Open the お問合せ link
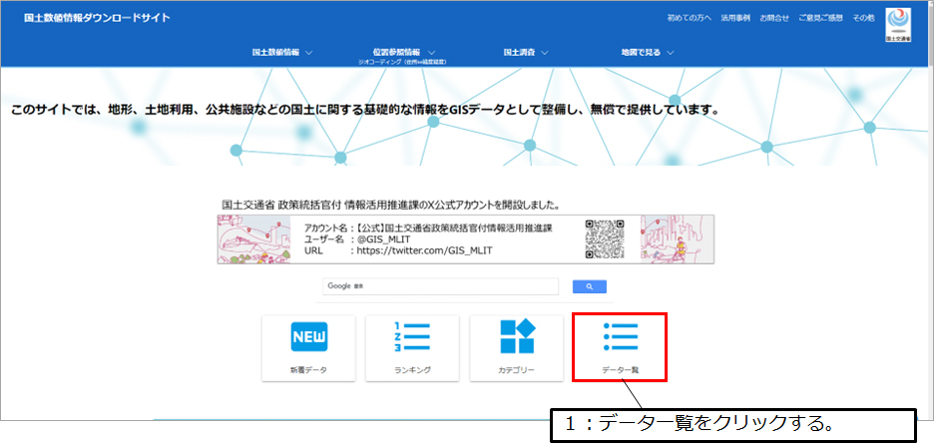The width and height of the screenshot is (934, 448). [x=774, y=18]
